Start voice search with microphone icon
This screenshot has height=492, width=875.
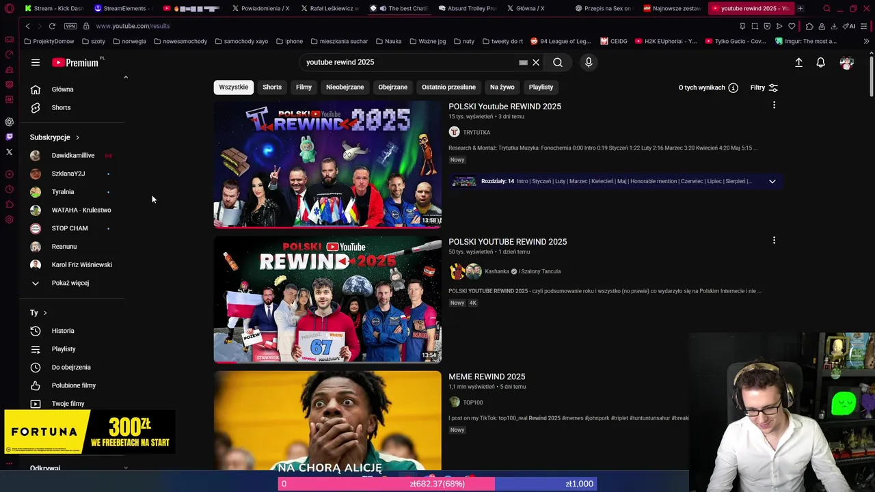[589, 62]
